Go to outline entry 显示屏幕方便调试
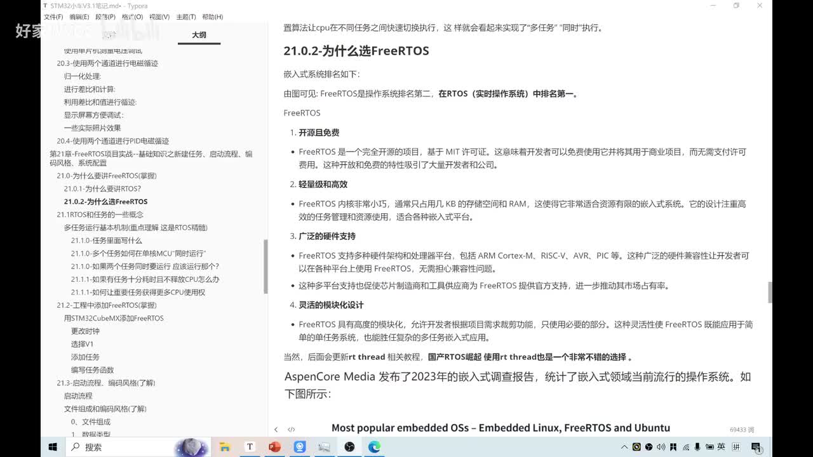The height and width of the screenshot is (457, 813). click(93, 115)
